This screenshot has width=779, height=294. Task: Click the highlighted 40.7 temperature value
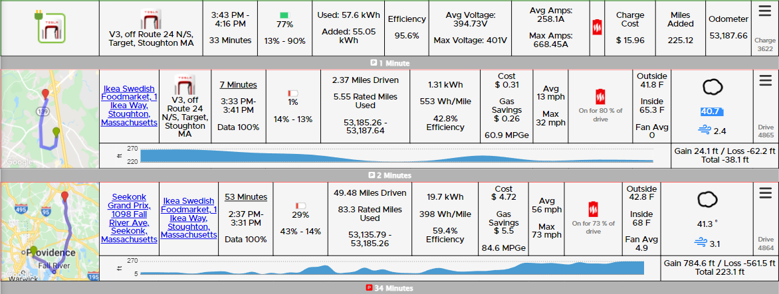(711, 111)
